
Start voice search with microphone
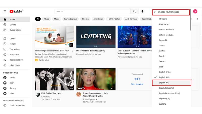[142, 11]
